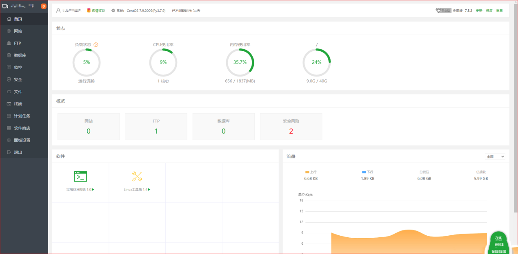Expand the 全部 network interface dropdown
Image resolution: width=518 pixels, height=254 pixels.
495,156
